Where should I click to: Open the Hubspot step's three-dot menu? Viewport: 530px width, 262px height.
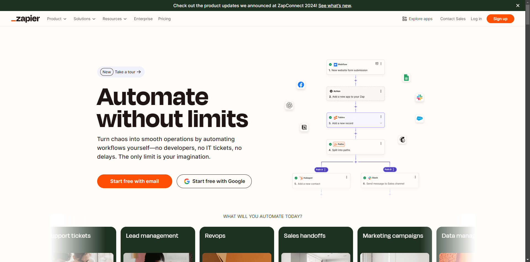tap(347, 177)
